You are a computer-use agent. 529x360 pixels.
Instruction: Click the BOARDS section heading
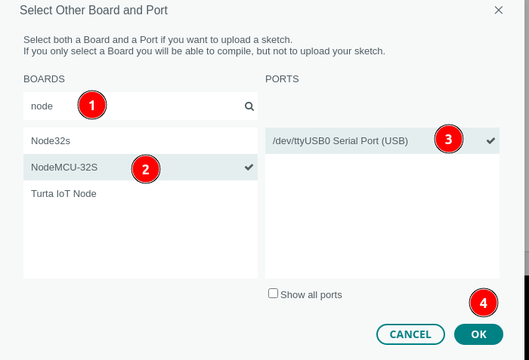[x=44, y=78]
